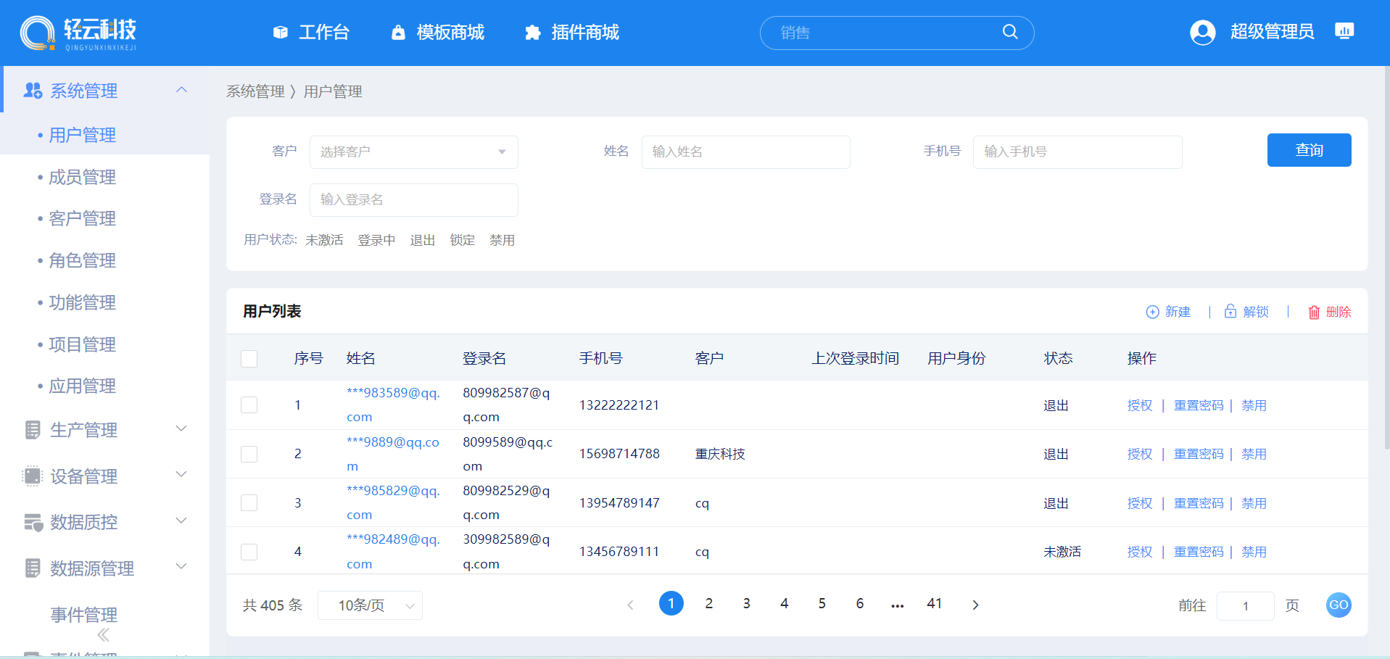Click the 新建 plus-circle icon
Screen dimensions: 1390x659
1152,312
